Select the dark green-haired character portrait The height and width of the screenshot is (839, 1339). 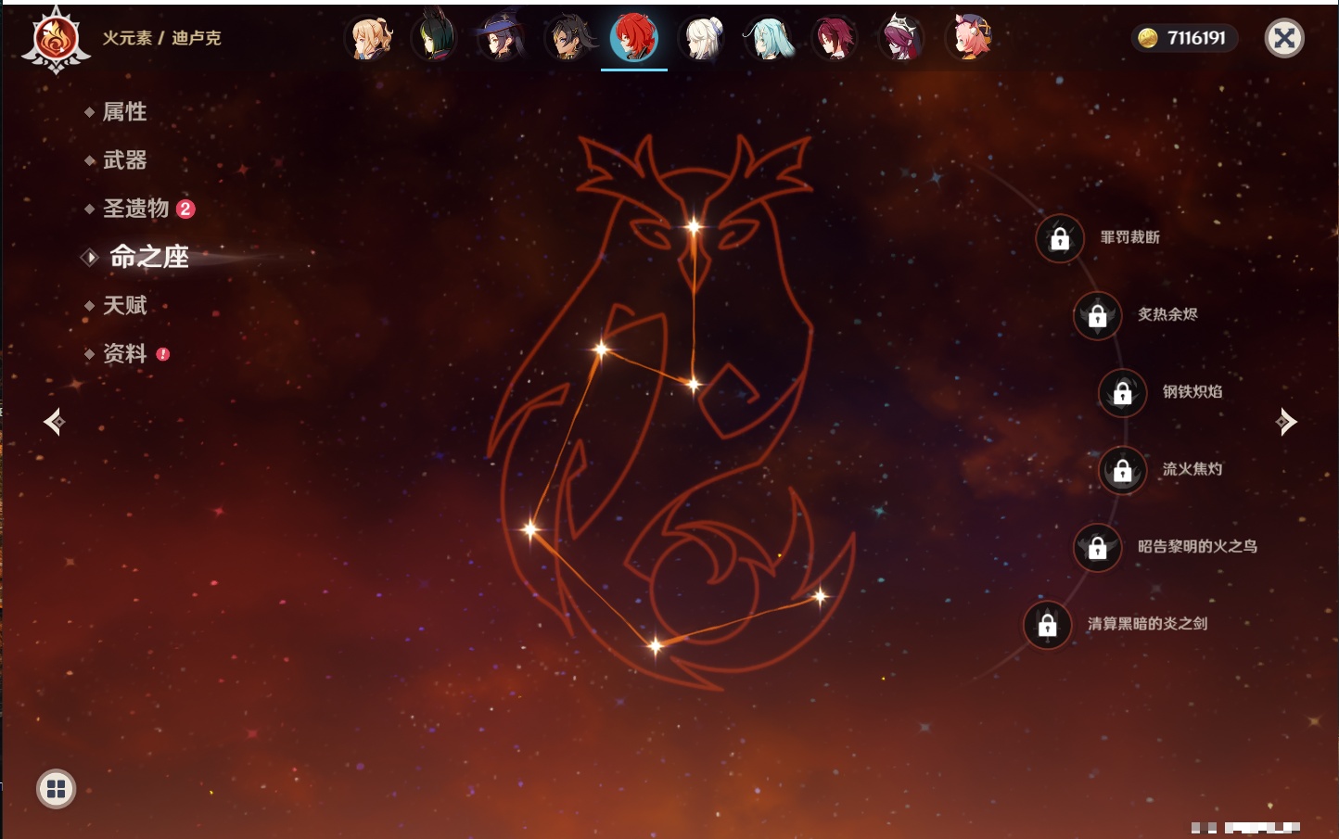coord(435,38)
